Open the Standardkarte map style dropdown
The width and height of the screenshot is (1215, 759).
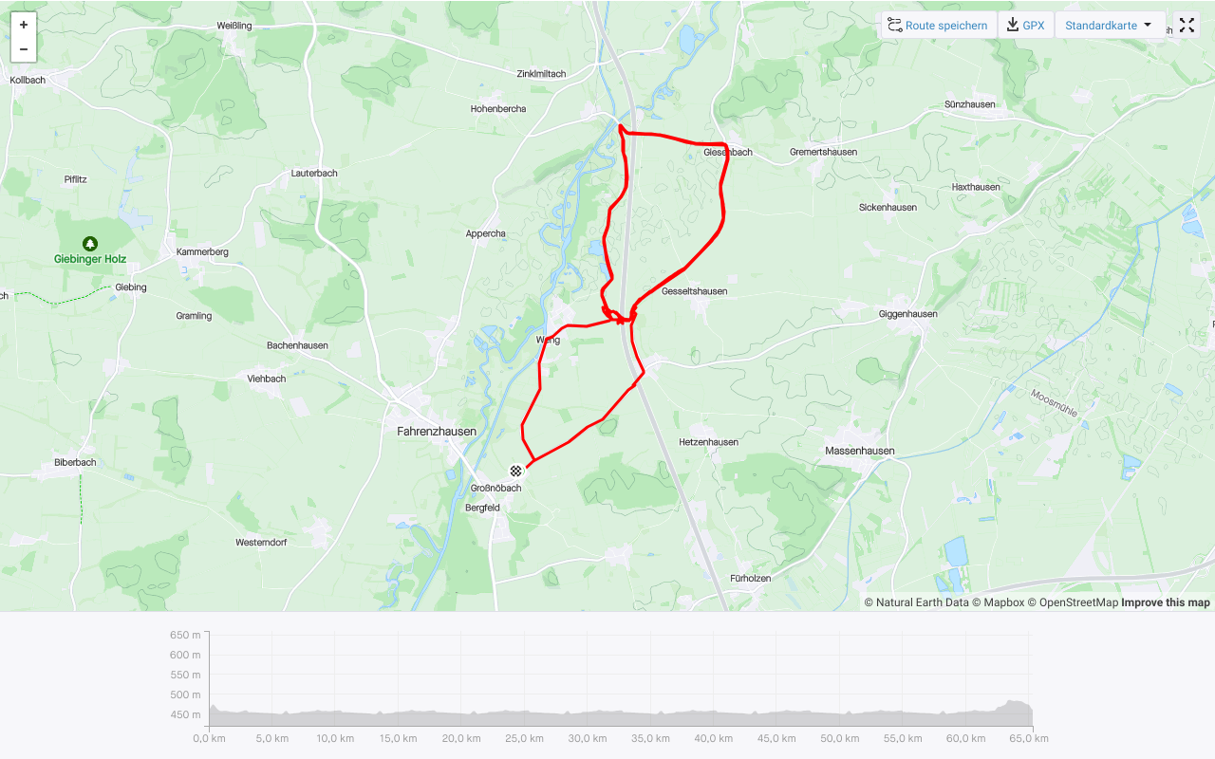coord(1110,26)
